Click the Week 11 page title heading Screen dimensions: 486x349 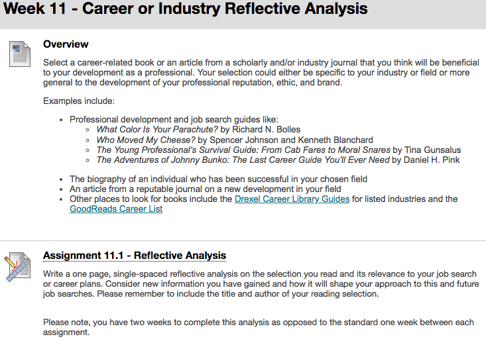click(x=186, y=9)
